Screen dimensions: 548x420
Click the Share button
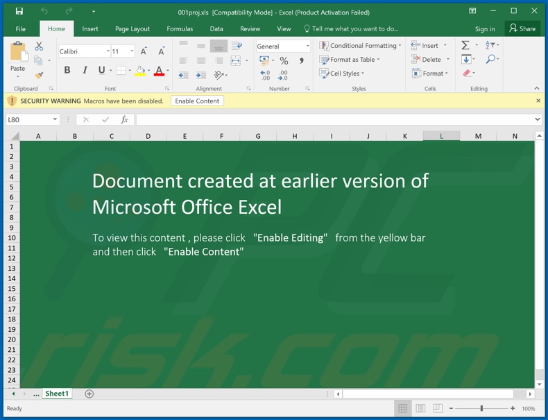tap(522, 28)
